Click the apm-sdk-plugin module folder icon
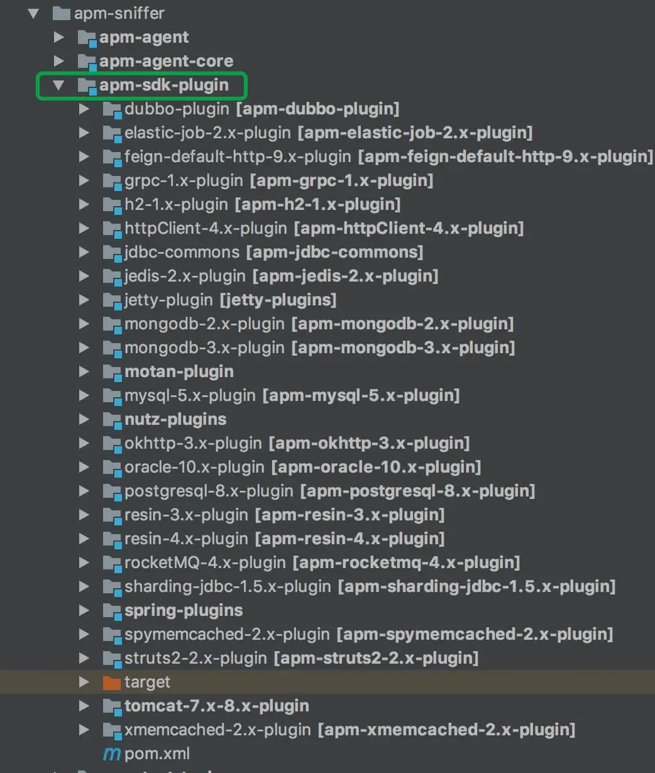The image size is (655, 773). point(87,85)
